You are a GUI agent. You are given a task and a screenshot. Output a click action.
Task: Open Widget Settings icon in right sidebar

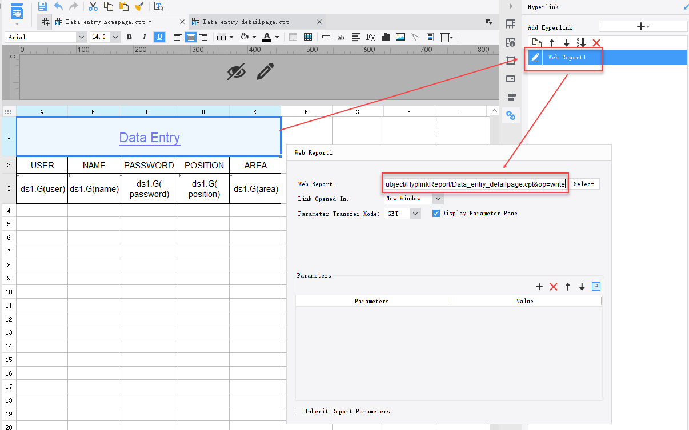pos(511,79)
